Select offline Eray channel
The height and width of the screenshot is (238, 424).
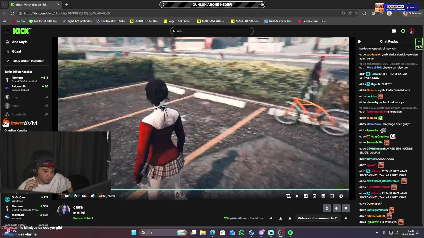(26, 97)
